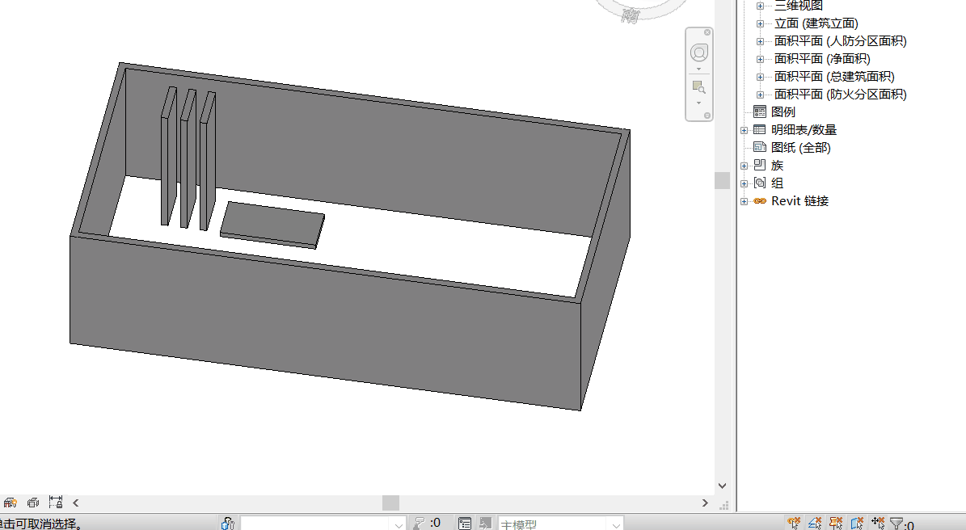This screenshot has height=530, width=966.
Task: Click the 组 groups icon
Action: pos(760,183)
